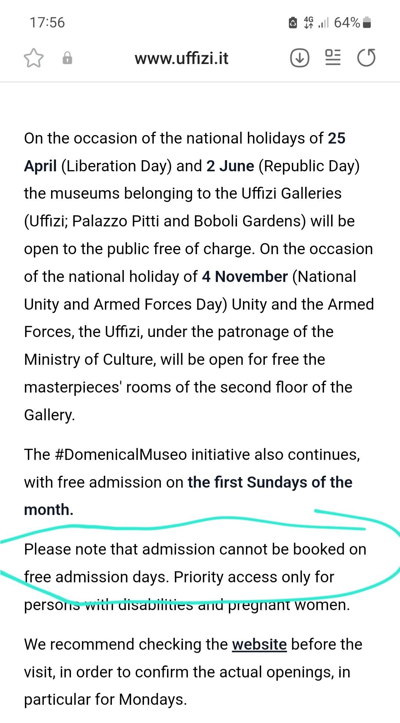
Task: Tap the www.uffizi.it address bar
Action: pos(181,58)
